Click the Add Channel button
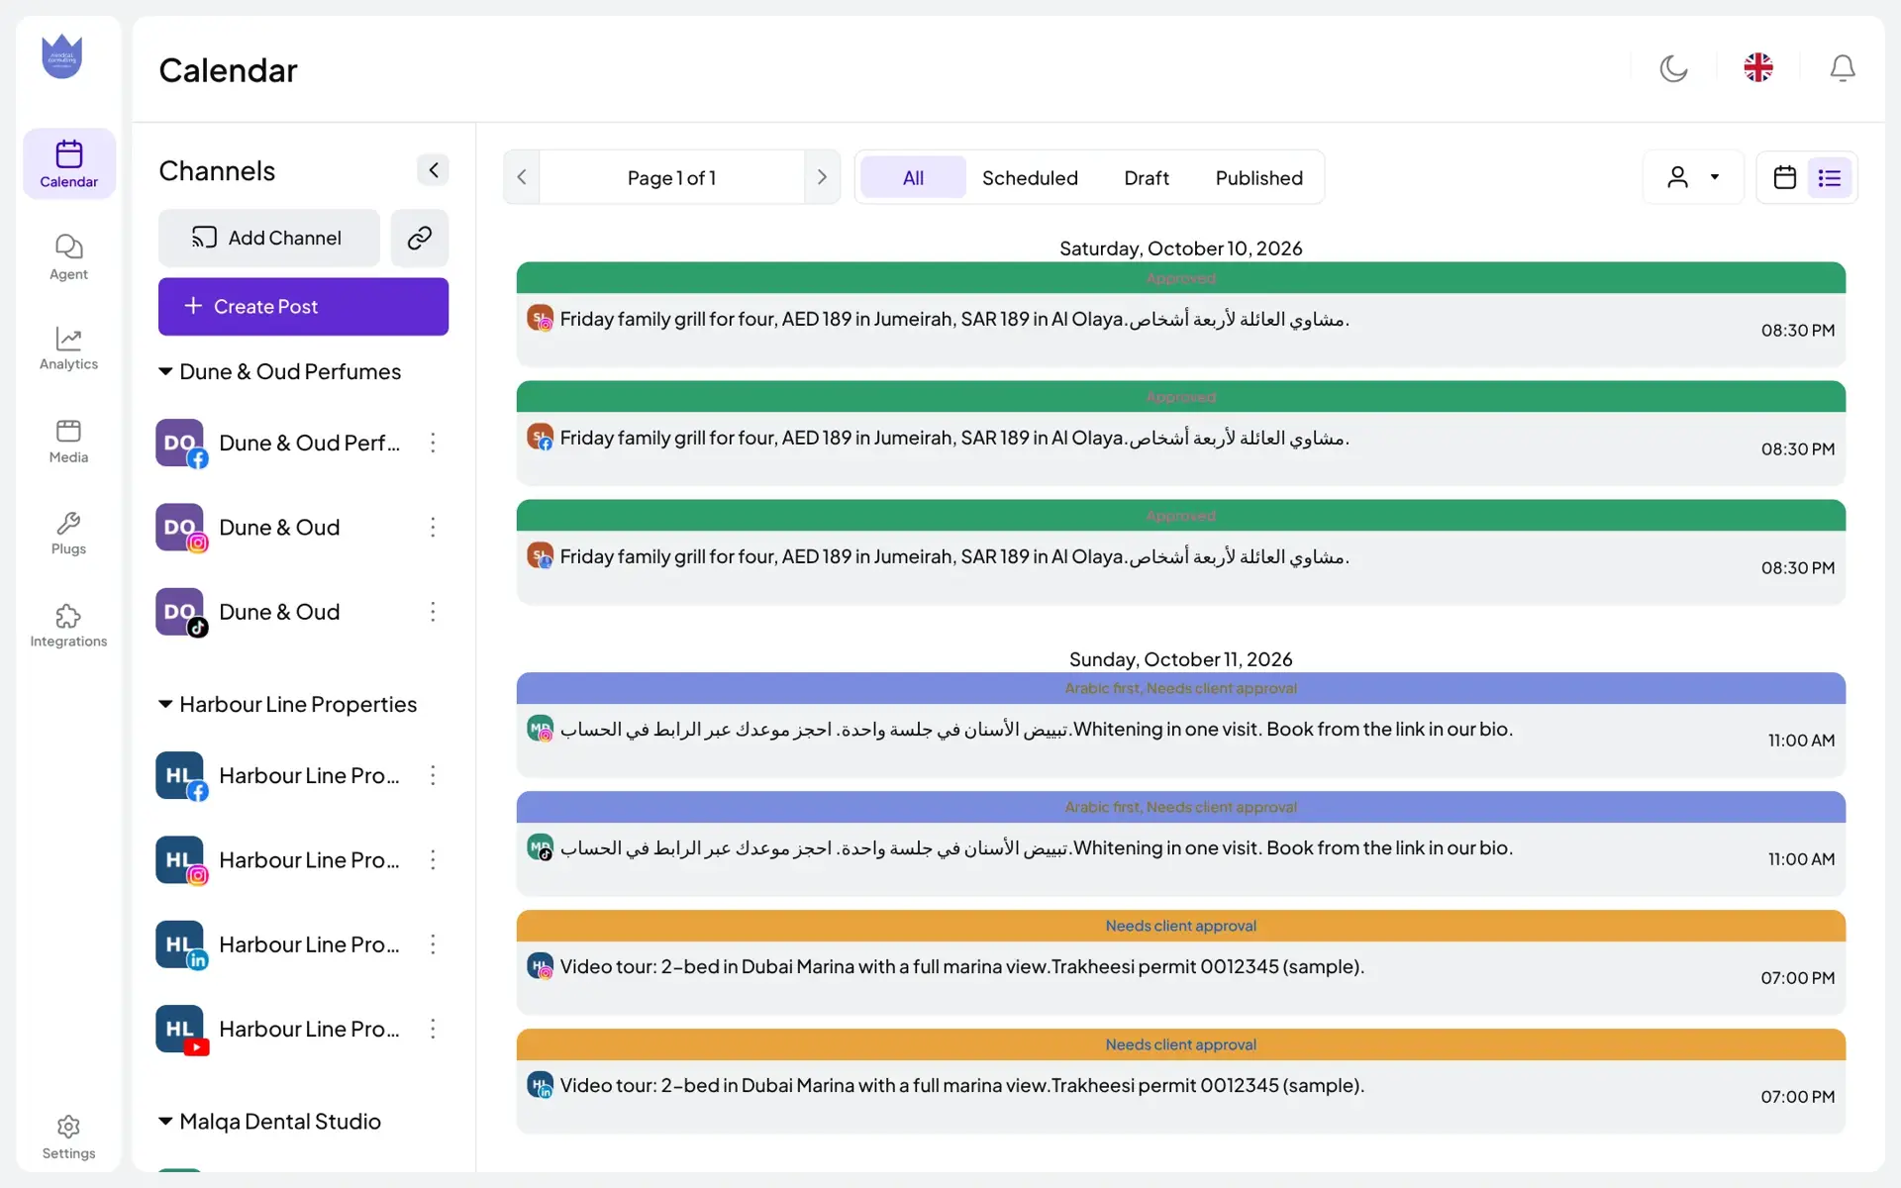This screenshot has height=1188, width=1901. tap(268, 238)
